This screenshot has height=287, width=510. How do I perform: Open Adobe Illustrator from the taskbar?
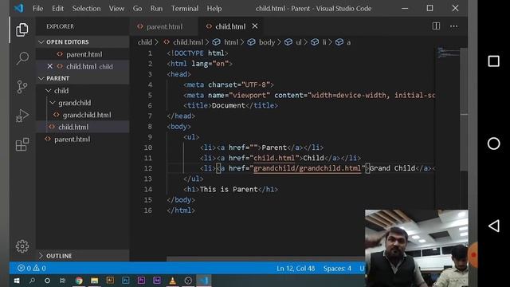[110, 280]
